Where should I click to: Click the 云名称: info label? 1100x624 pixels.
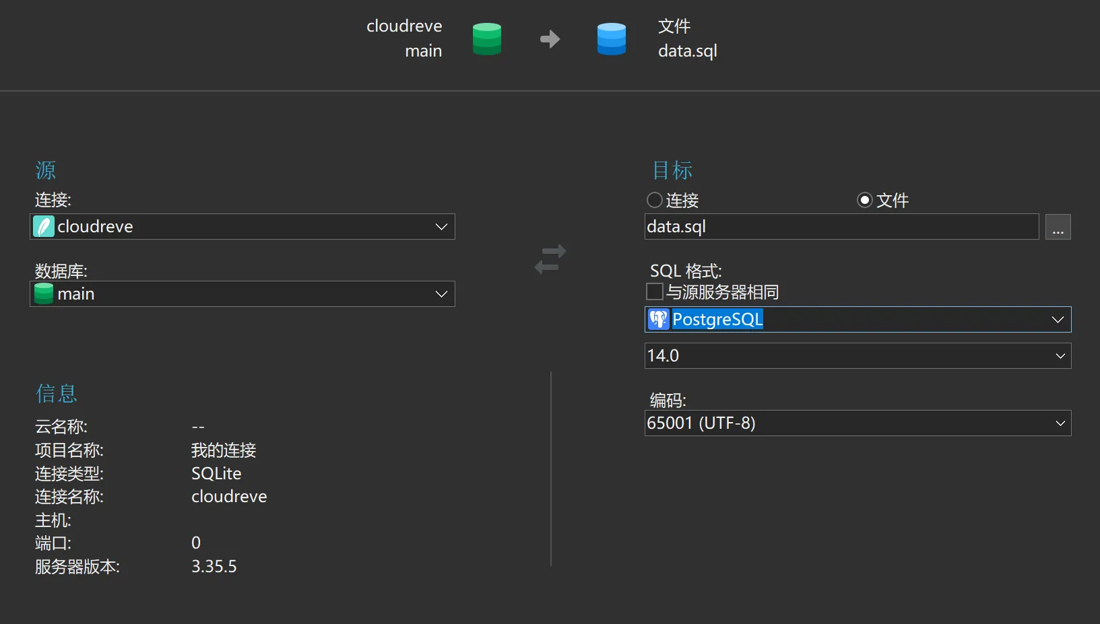coord(61,427)
